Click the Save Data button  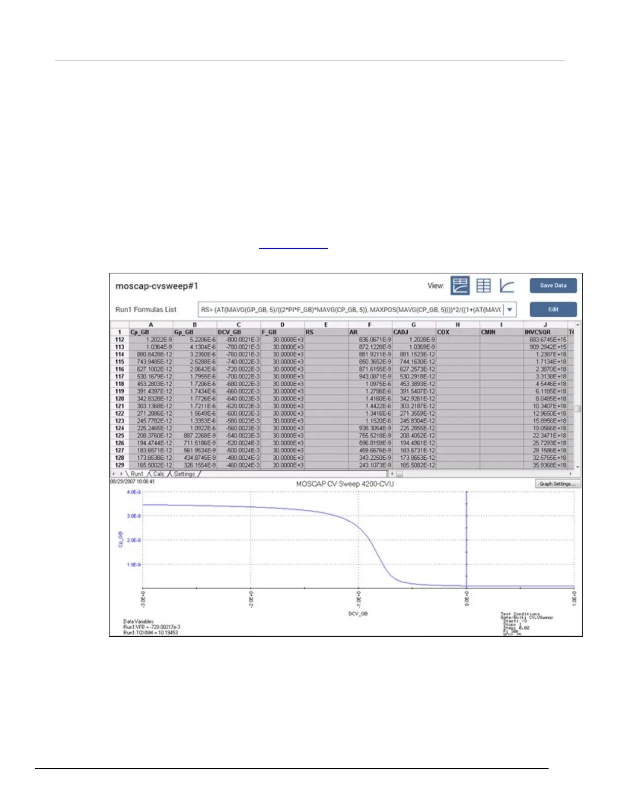pyautogui.click(x=553, y=285)
